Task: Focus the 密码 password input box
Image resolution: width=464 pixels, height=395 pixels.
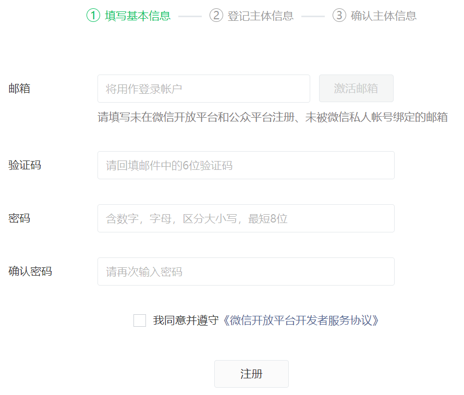Action: tap(246, 218)
